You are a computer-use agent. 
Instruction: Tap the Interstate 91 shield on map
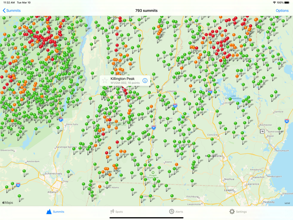(x=154, y=127)
